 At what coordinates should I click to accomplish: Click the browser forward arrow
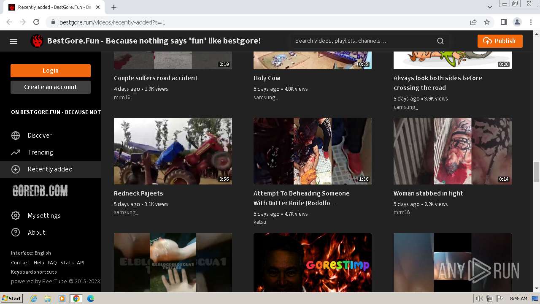pyautogui.click(x=23, y=22)
